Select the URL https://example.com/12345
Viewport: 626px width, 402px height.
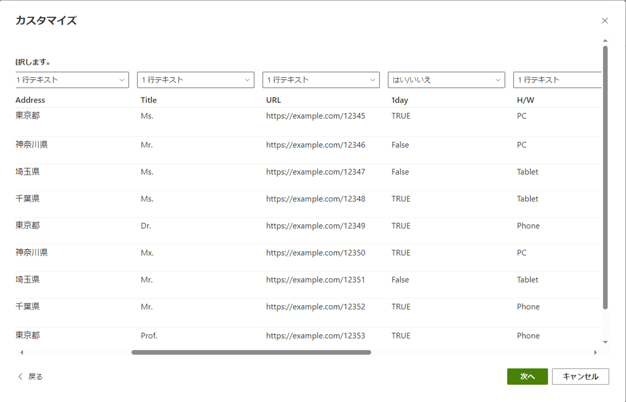coord(315,116)
